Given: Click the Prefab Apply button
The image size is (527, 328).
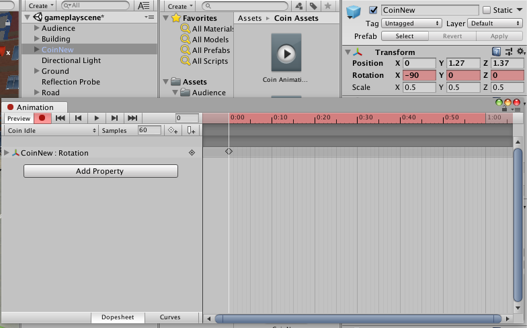Looking at the screenshot, I should (x=499, y=36).
